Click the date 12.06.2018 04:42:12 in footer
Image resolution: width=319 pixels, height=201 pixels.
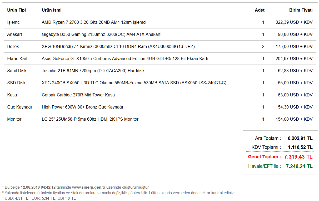38,187
